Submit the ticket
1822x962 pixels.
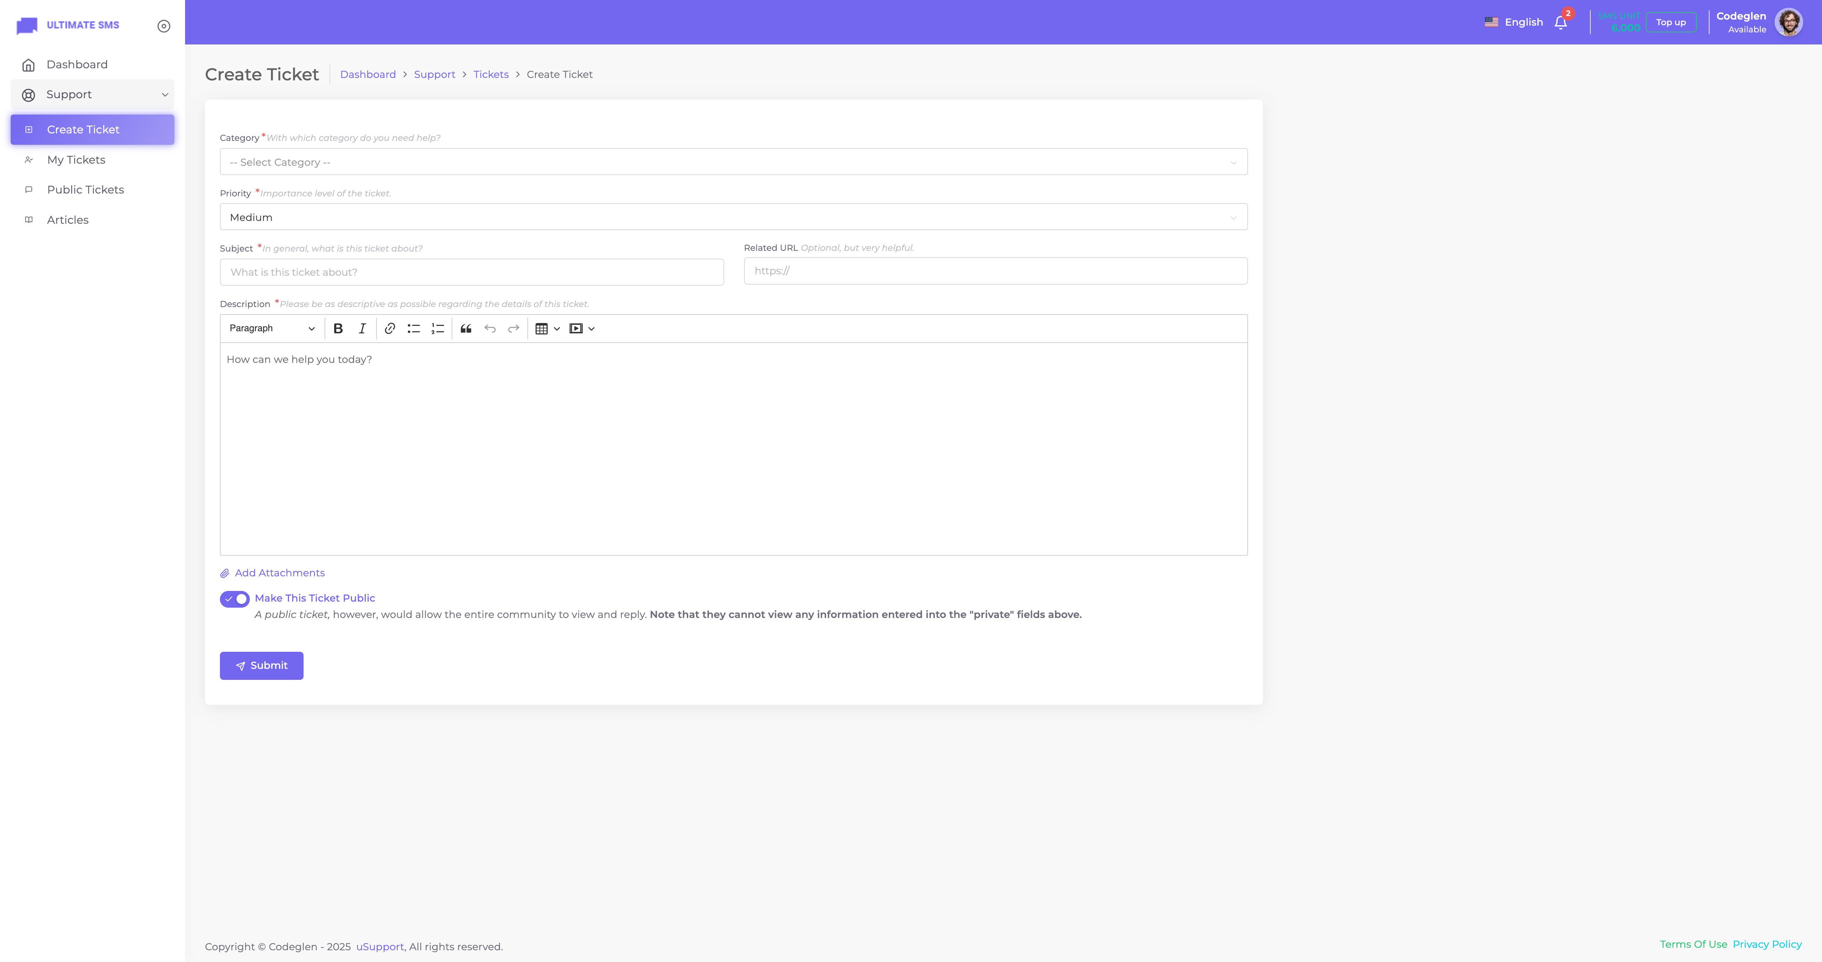[x=261, y=666]
